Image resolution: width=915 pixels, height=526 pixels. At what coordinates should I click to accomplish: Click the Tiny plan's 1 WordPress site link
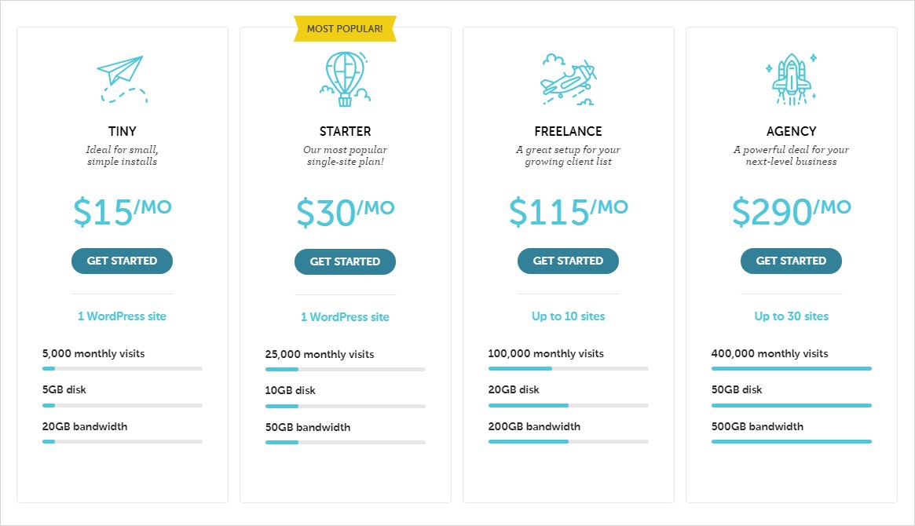point(122,316)
